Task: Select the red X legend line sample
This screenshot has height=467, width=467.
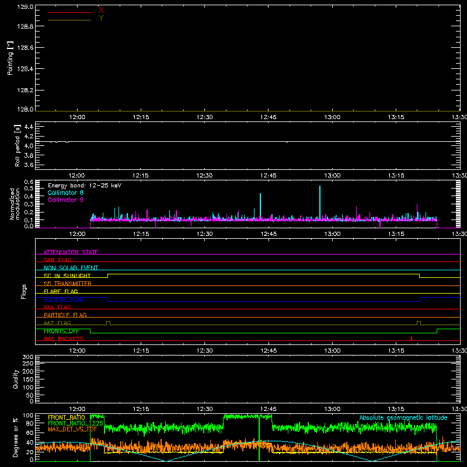Action: [x=69, y=12]
